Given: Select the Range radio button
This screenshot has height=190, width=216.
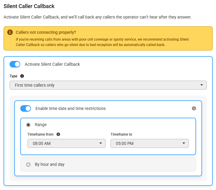Looking at the screenshot, I should coord(28,125).
